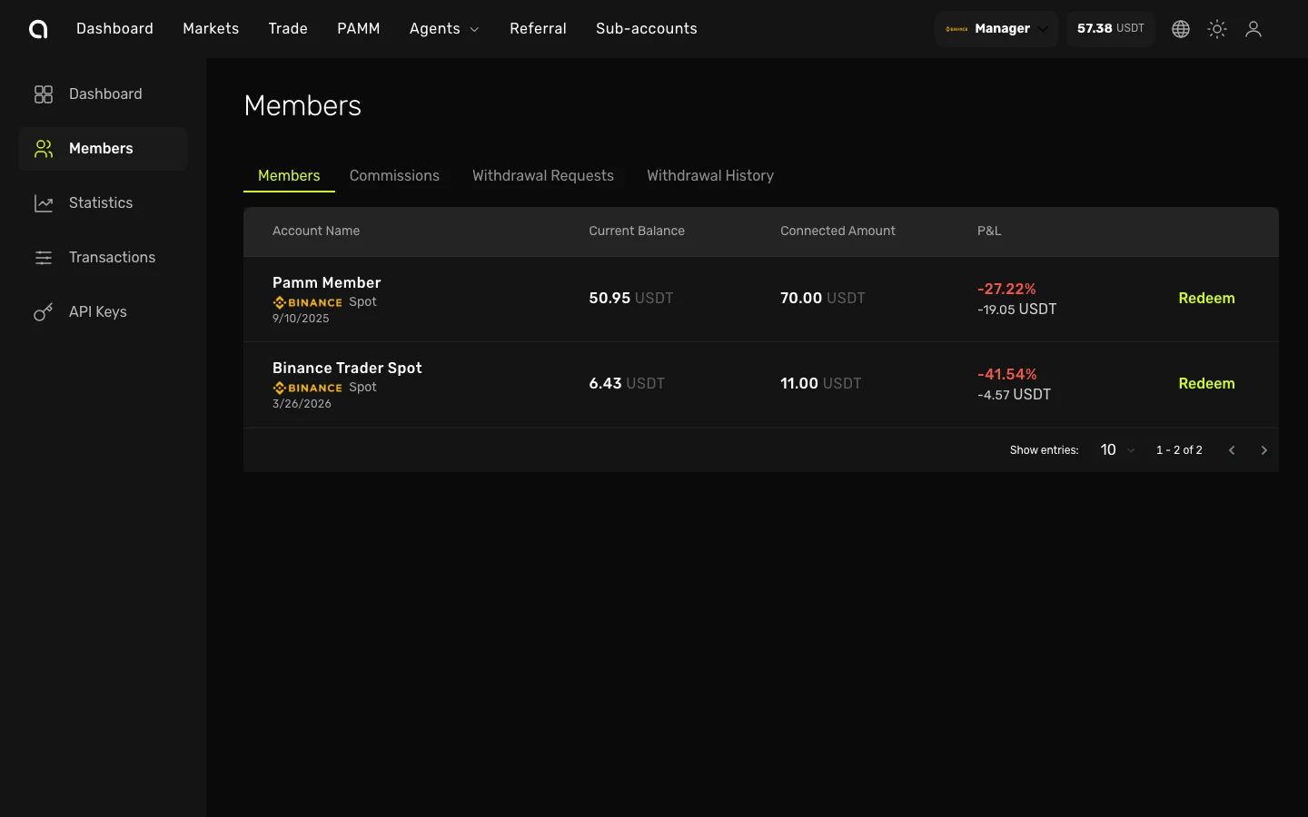Redeem the Binance Trader Spot account

tap(1205, 384)
